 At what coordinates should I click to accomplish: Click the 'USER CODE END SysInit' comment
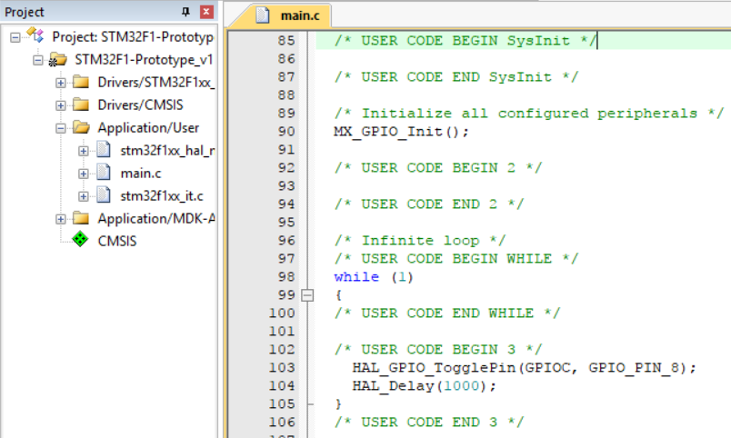(456, 77)
